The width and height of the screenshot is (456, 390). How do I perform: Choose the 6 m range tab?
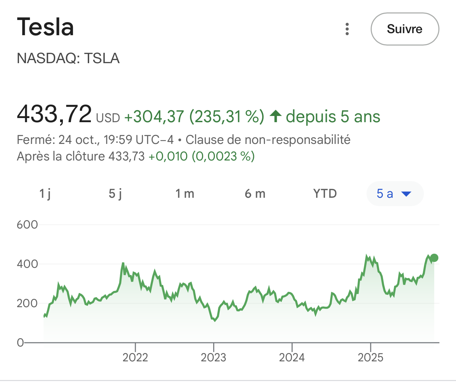point(255,194)
